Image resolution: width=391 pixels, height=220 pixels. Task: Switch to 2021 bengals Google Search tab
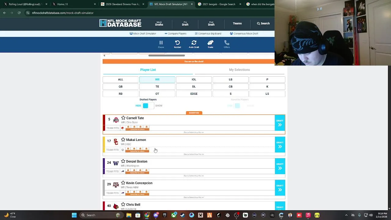pyautogui.click(x=220, y=4)
